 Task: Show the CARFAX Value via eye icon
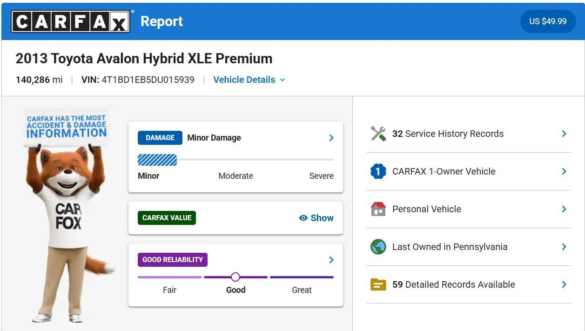click(303, 218)
